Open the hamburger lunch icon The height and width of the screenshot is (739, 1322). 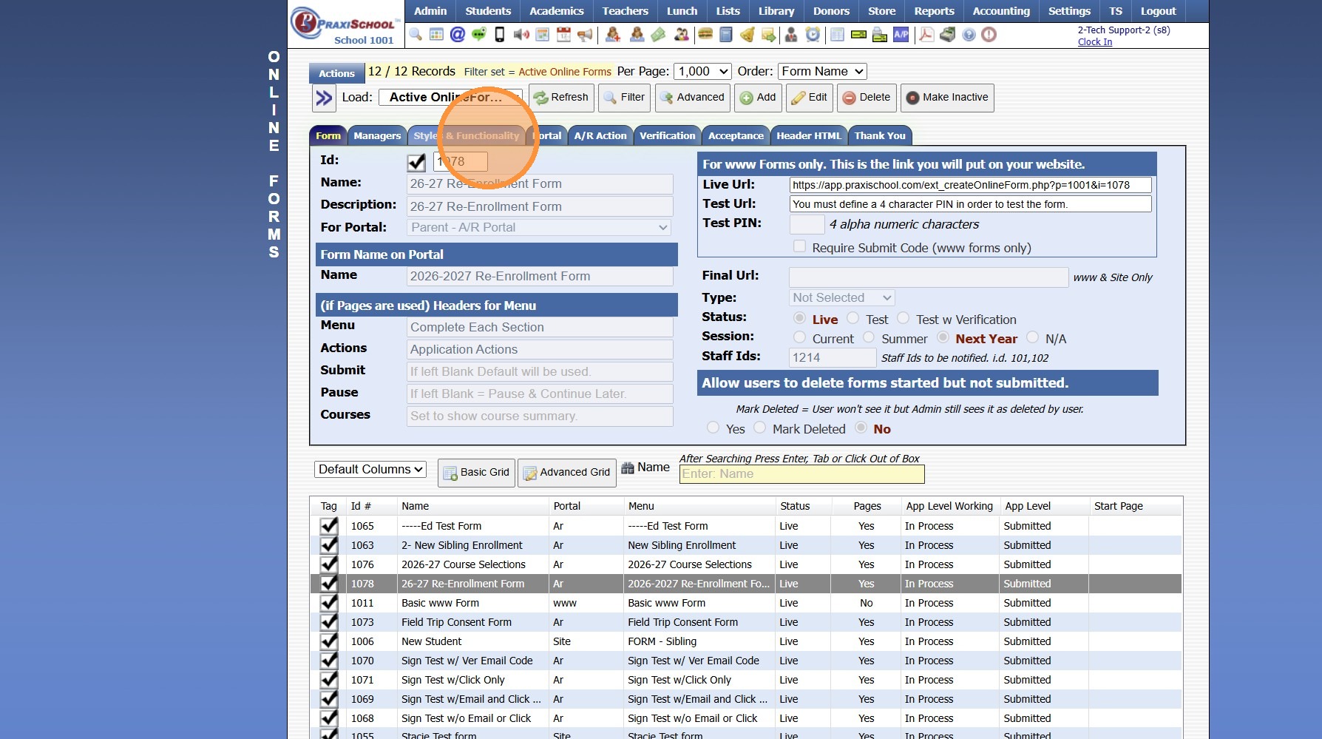[705, 34]
